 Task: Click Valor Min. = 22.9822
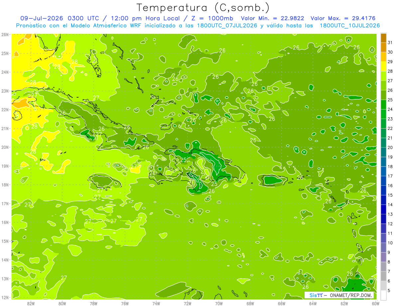pos(273,18)
